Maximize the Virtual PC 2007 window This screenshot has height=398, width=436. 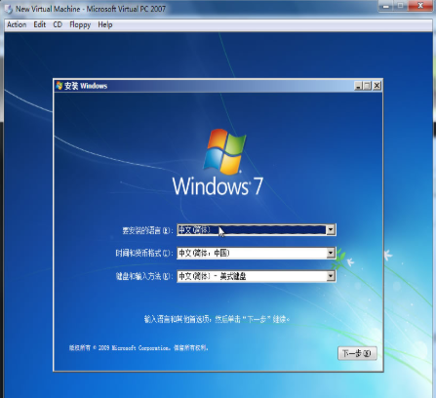tap(401, 6)
